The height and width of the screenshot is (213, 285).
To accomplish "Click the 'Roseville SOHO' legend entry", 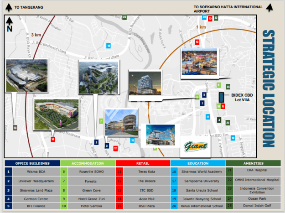I will pos(91,171).
